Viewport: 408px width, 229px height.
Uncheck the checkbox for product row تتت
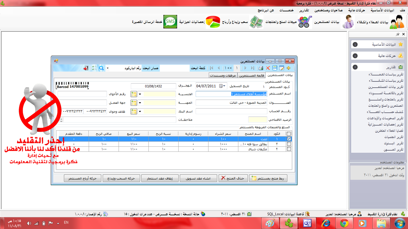(289, 139)
